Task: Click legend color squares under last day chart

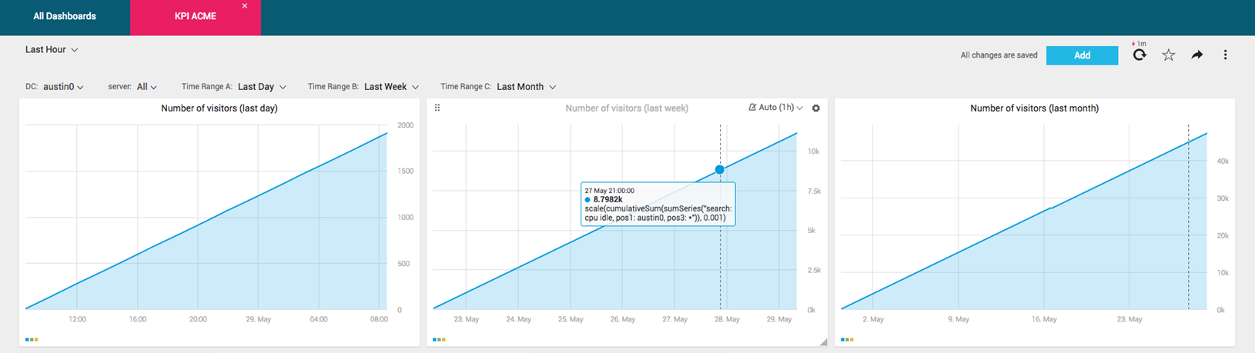Action: tap(32, 339)
